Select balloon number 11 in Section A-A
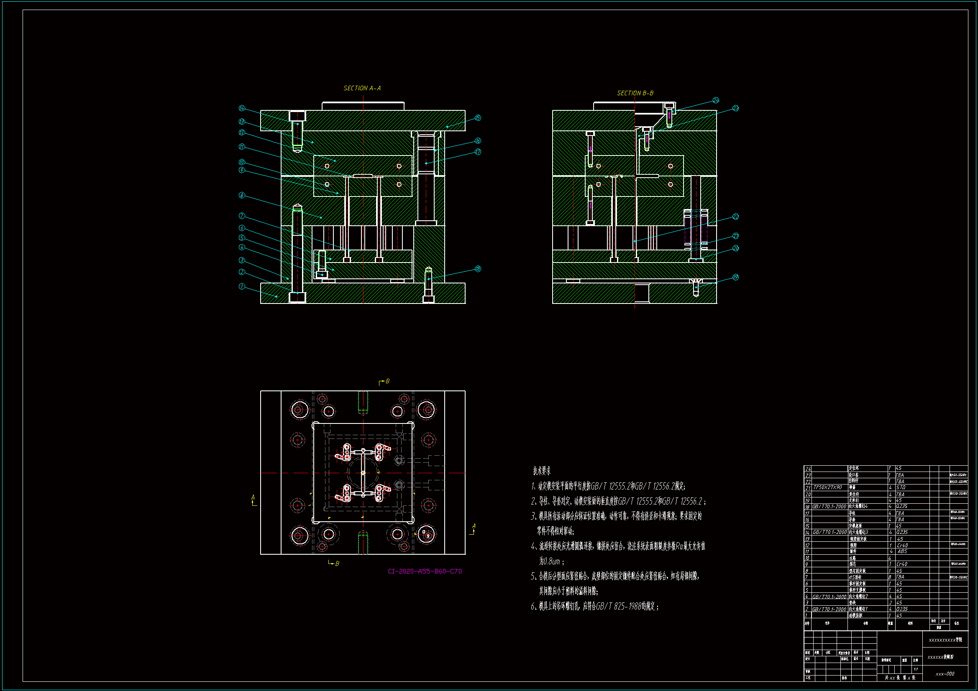Screen dimensions: 978x691 242,146
